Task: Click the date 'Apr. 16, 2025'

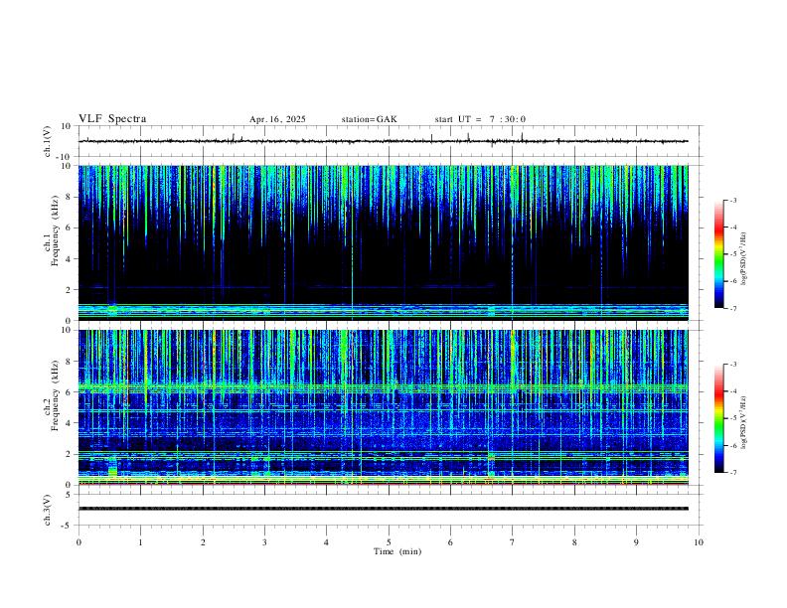Action: (277, 119)
